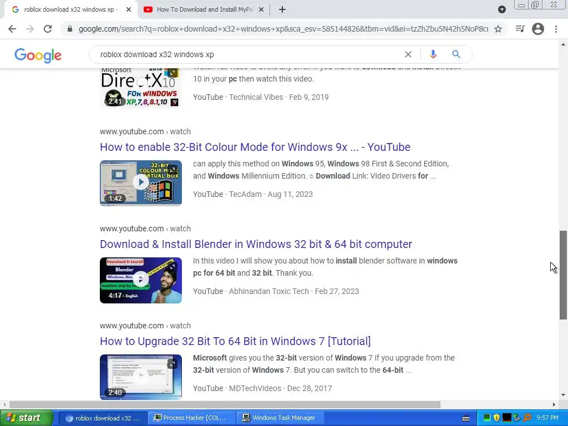The width and height of the screenshot is (568, 426).
Task: Open the media control icon in toolbar
Action: point(520,29)
